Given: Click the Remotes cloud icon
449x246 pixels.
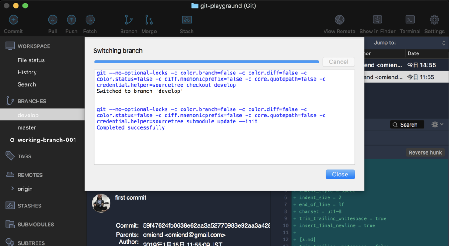Looking at the screenshot, I should click(11, 175).
